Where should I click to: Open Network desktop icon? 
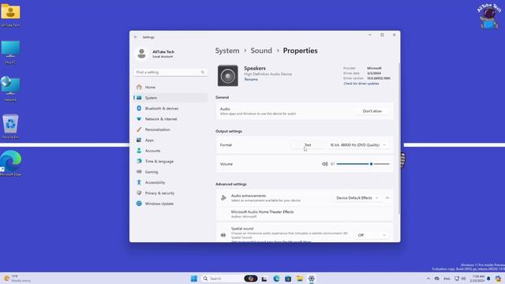pos(10,89)
